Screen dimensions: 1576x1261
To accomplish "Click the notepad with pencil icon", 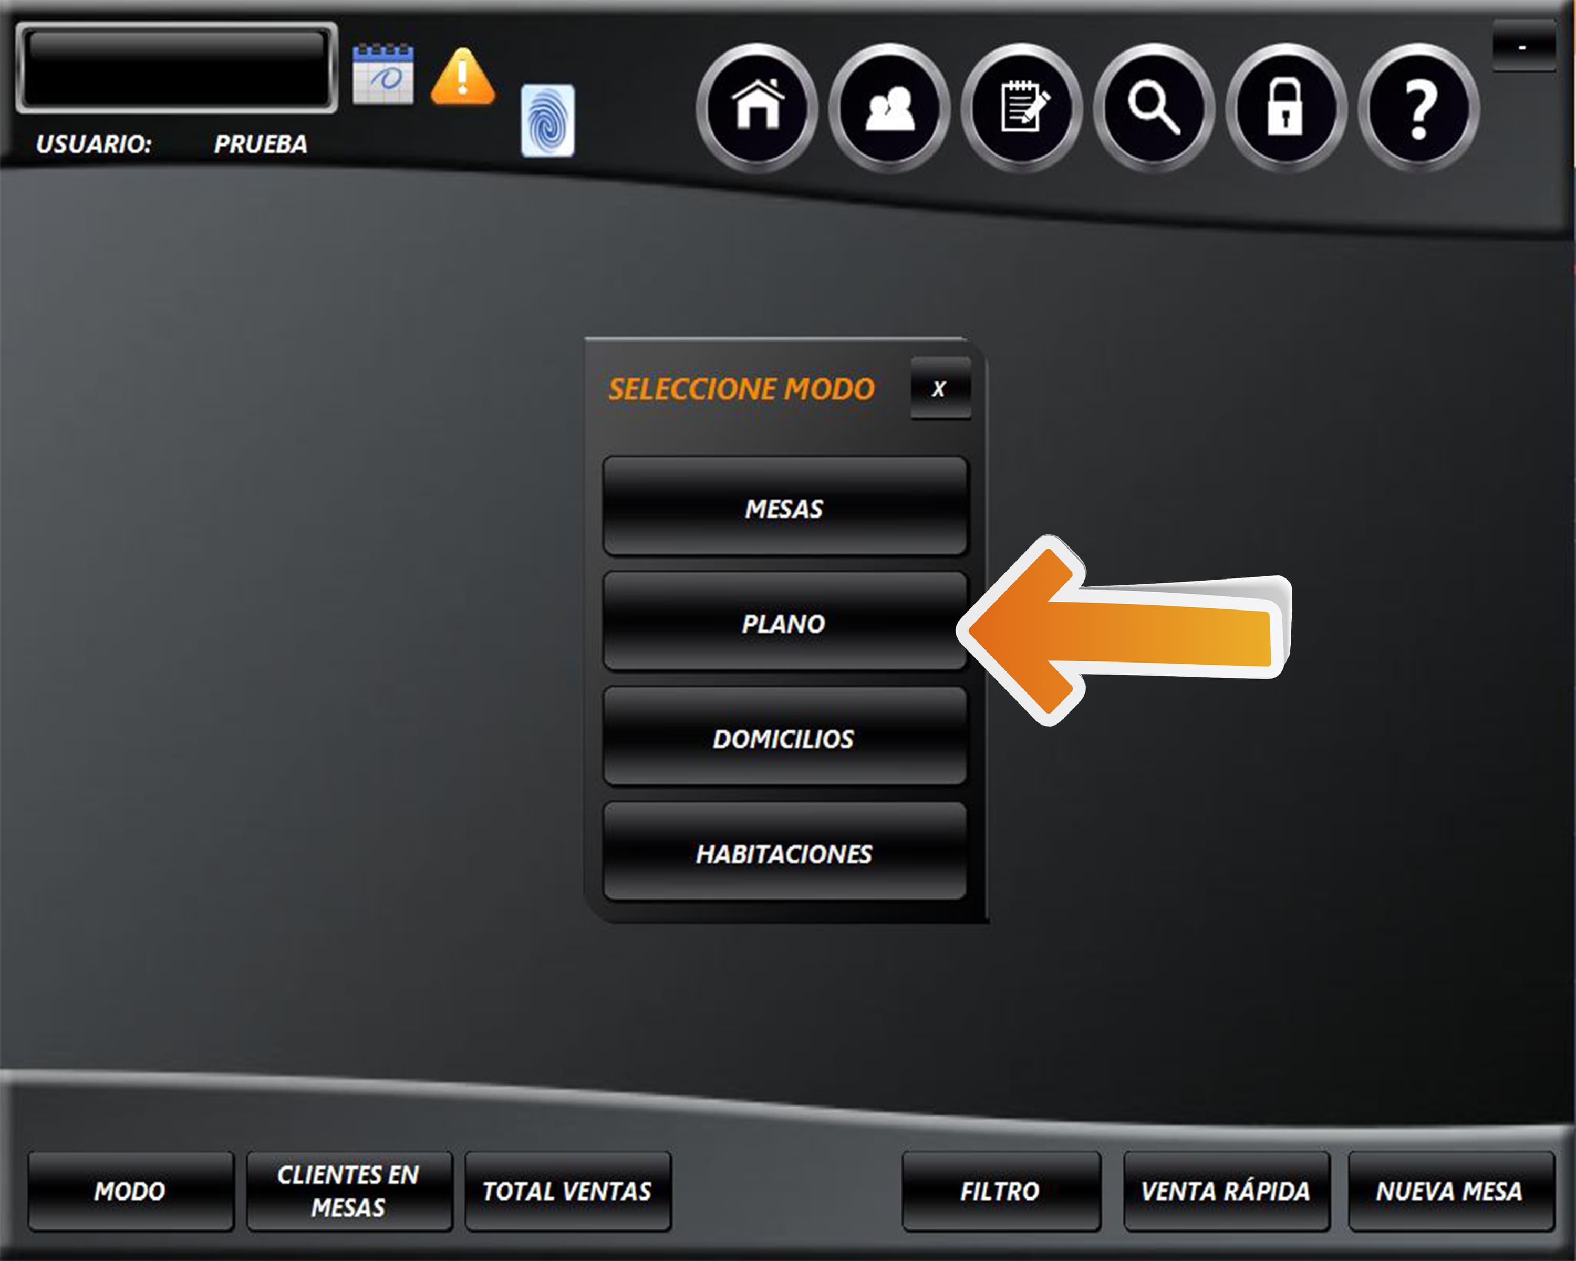I will pyautogui.click(x=1022, y=108).
